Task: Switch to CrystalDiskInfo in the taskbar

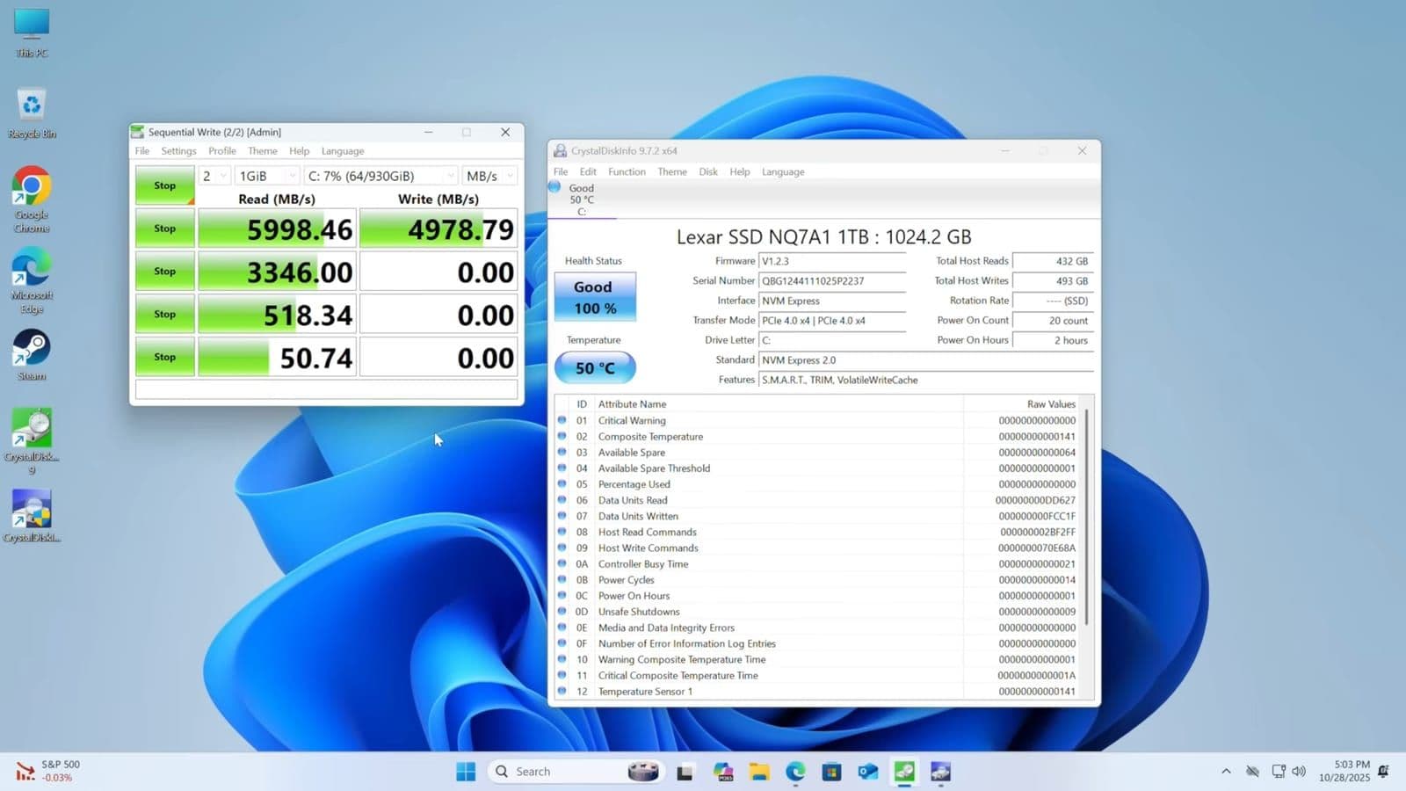Action: tap(940, 772)
